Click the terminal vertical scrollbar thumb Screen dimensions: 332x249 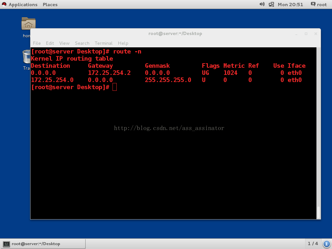[x=318, y=212]
